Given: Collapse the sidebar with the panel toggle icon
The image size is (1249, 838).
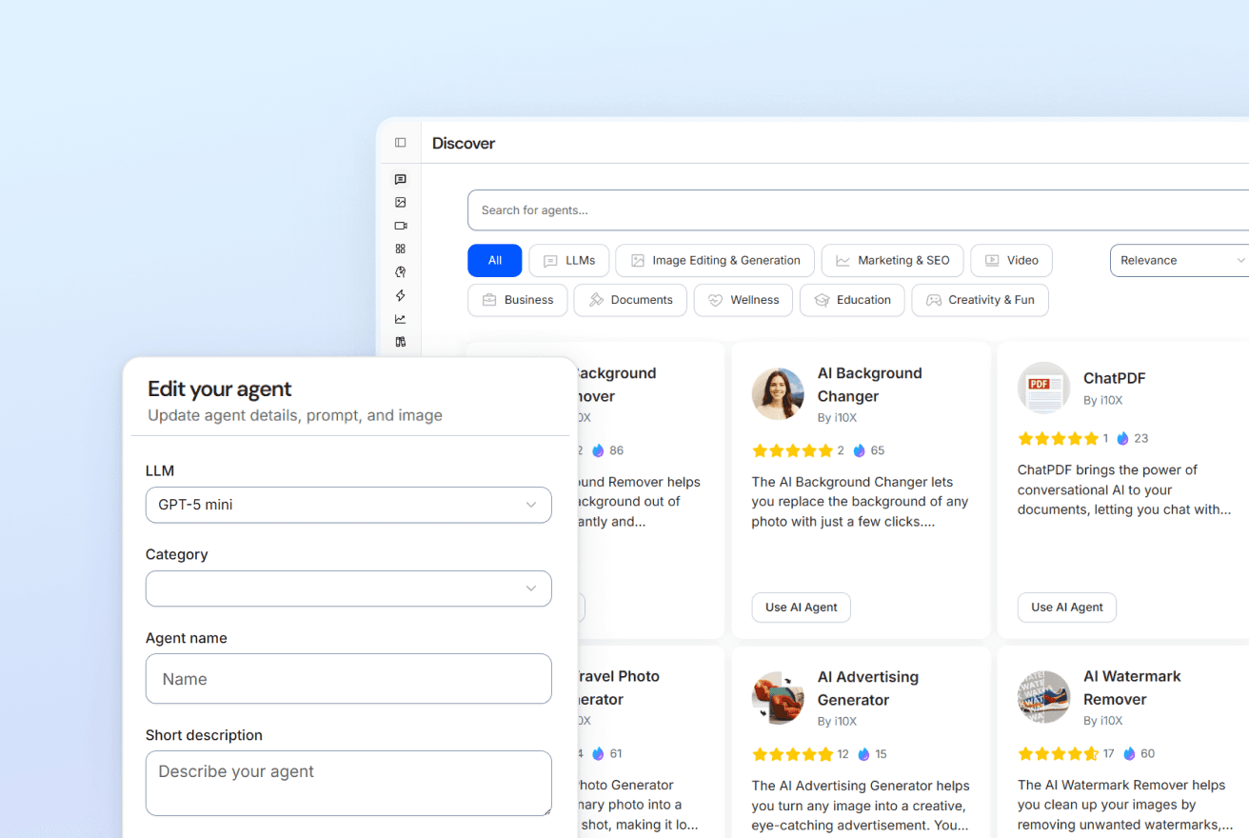Looking at the screenshot, I should click(400, 143).
